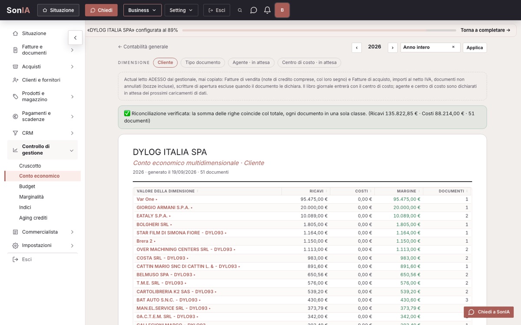Click the Applica button
Image resolution: width=521 pixels, height=325 pixels.
click(475, 48)
